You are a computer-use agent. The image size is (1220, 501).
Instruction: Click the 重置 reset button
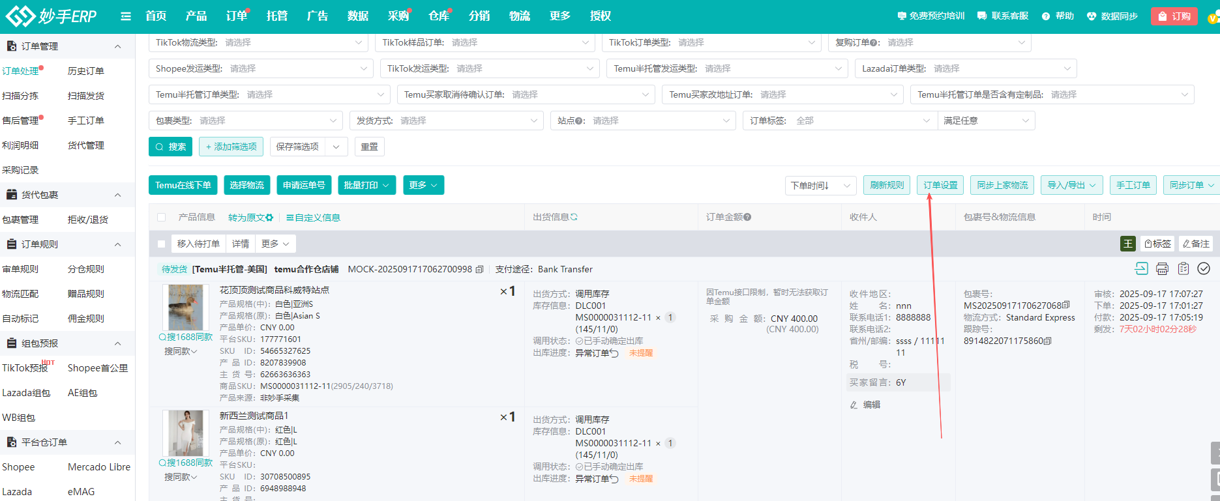pos(370,147)
